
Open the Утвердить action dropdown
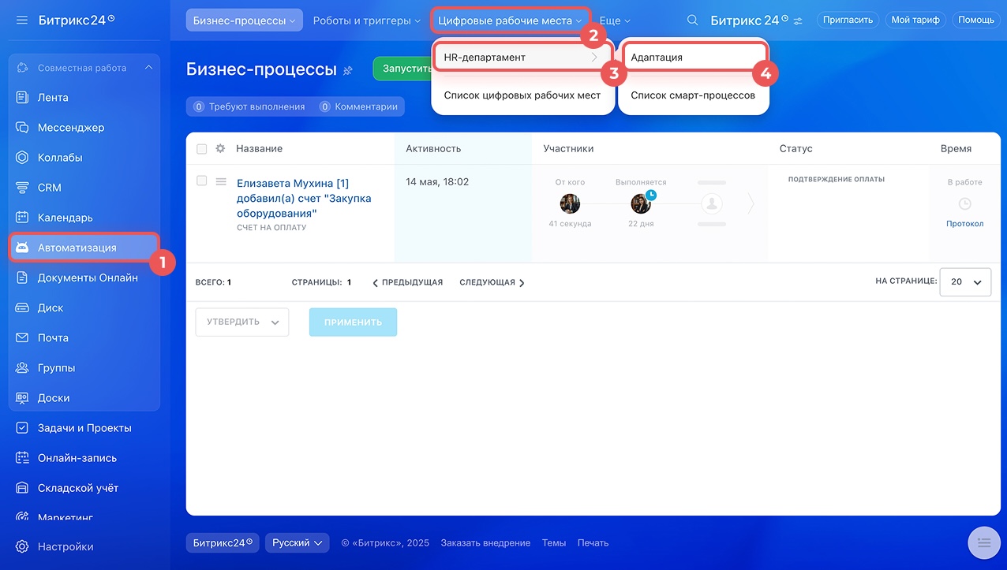(x=242, y=322)
